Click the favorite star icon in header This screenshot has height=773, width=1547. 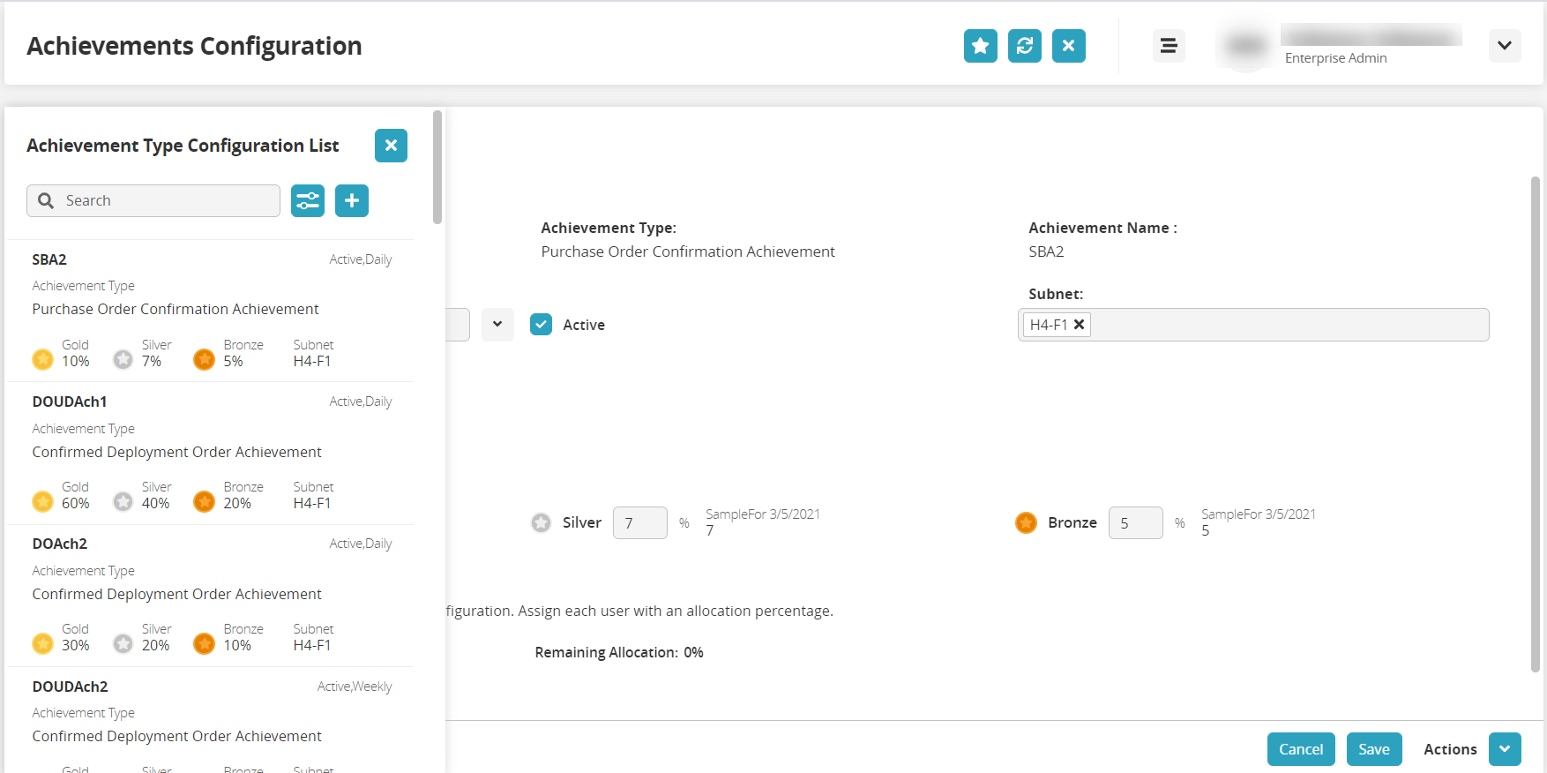click(980, 46)
